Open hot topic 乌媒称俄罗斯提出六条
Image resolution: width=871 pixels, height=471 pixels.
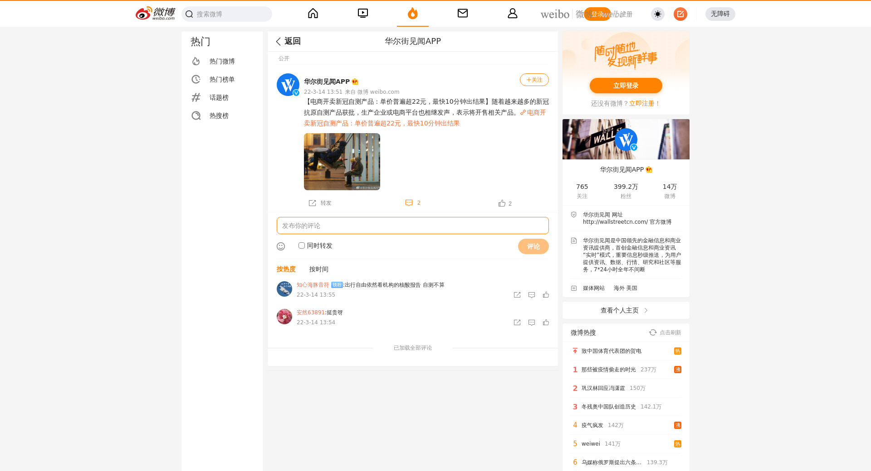pos(612,462)
